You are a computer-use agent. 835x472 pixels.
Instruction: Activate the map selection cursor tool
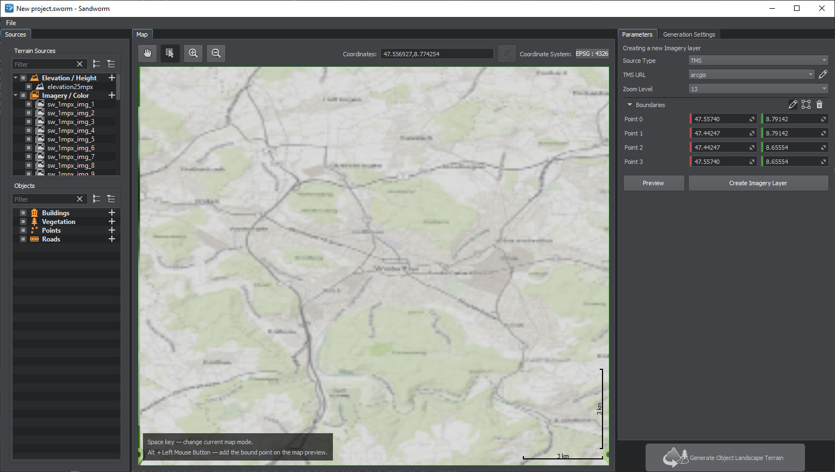170,53
